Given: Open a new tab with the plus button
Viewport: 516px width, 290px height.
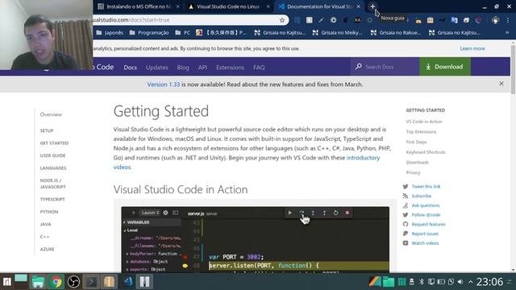Looking at the screenshot, I should [372, 6].
